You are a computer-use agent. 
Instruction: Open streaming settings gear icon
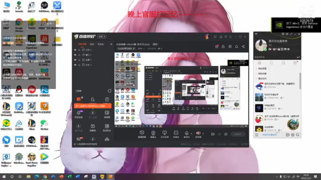click(x=226, y=134)
